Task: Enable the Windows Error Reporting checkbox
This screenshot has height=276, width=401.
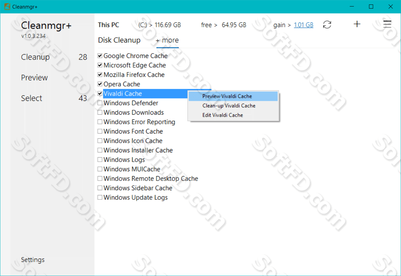Action: click(x=100, y=122)
